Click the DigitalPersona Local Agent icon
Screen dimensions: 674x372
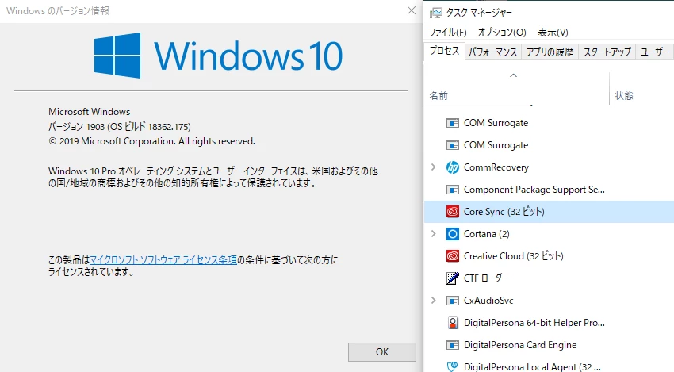tap(452, 366)
